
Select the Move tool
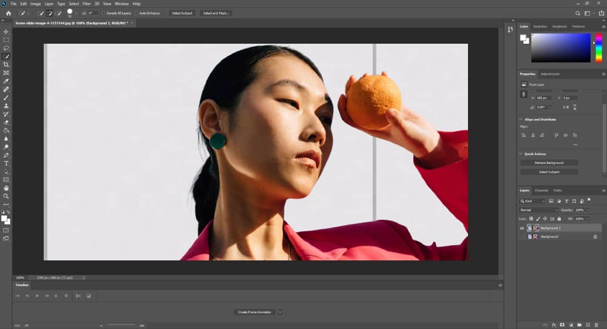tap(6, 32)
